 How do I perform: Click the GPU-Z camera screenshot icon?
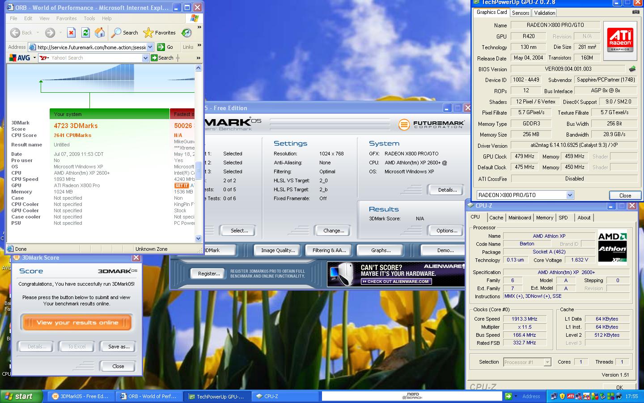636,12
